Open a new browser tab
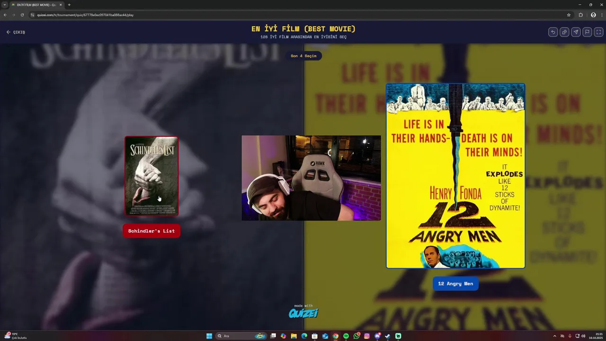This screenshot has height=341, width=606. [x=69, y=5]
